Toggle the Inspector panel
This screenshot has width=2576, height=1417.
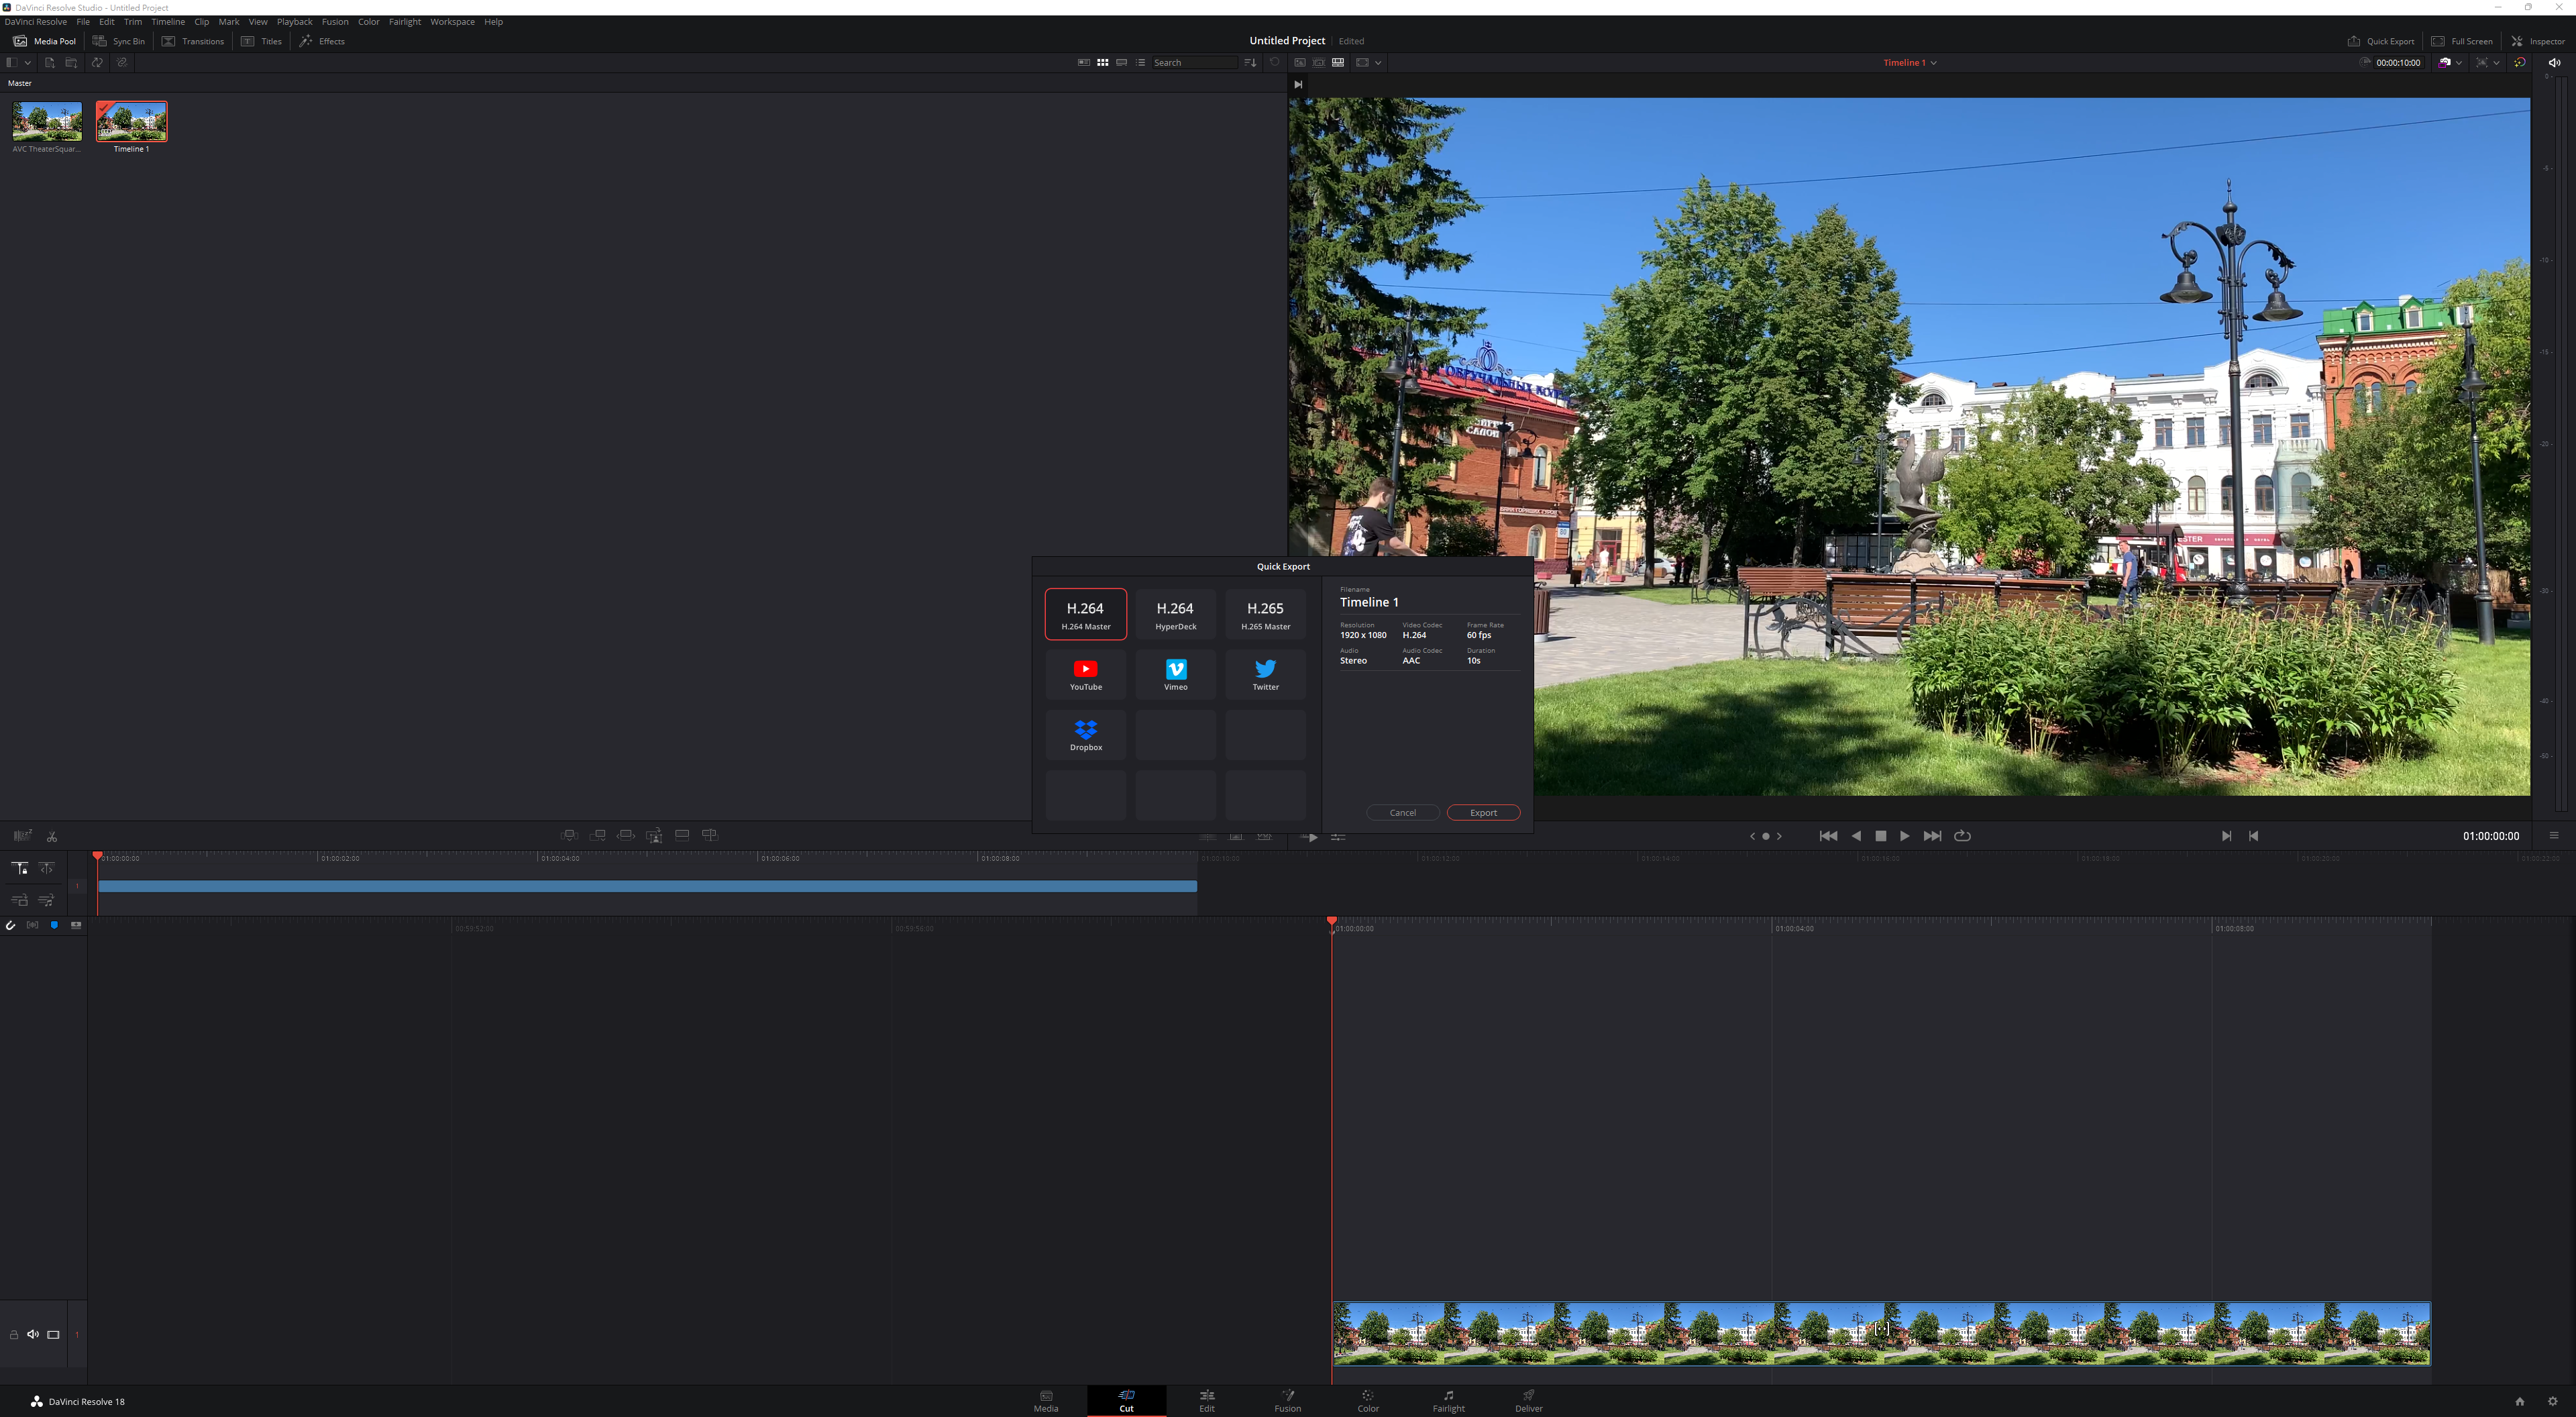(x=2537, y=41)
